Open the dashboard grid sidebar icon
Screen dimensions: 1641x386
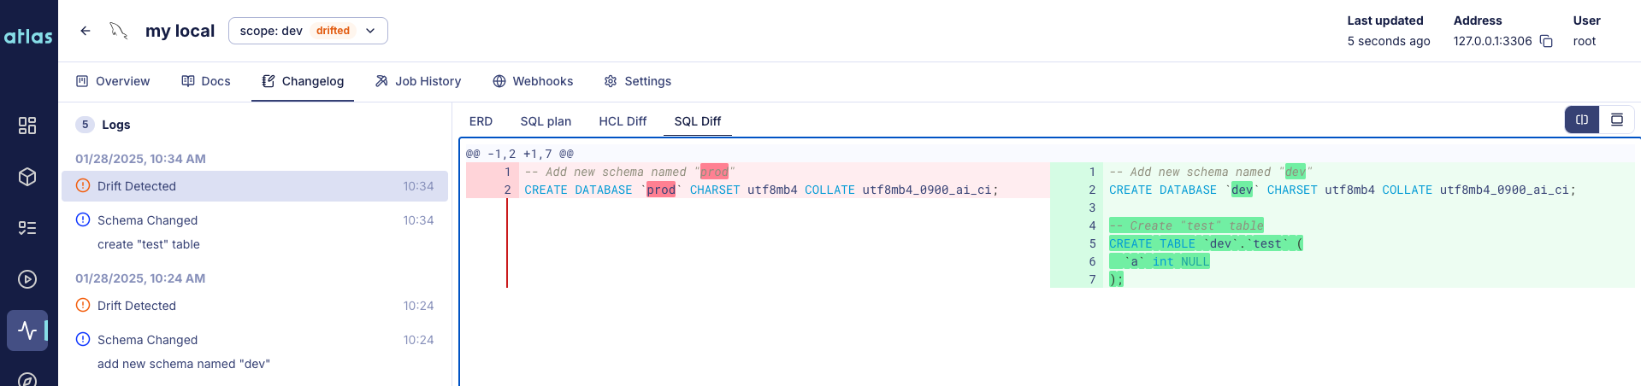27,126
